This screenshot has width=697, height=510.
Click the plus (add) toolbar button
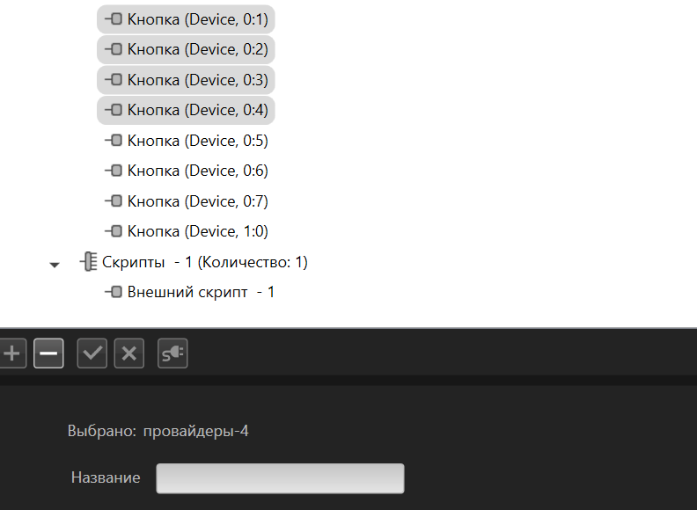11,353
